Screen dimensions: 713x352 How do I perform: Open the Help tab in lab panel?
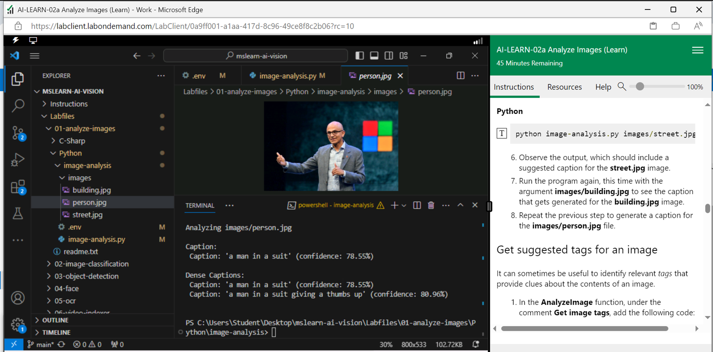tap(603, 87)
